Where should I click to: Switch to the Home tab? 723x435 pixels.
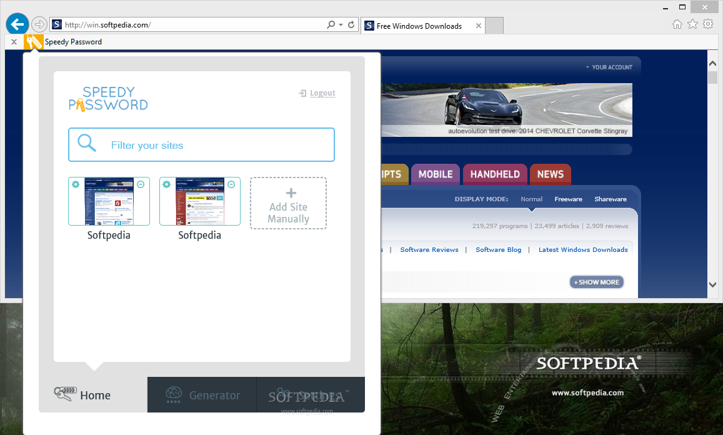(93, 395)
